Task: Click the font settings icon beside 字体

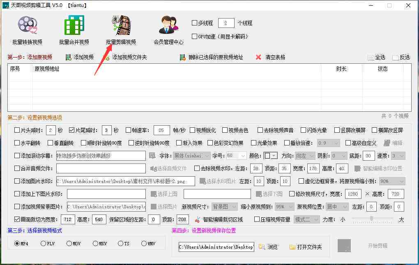Action: point(152,156)
